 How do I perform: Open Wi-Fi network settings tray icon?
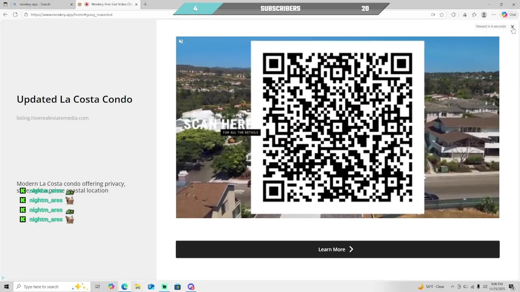472,287
